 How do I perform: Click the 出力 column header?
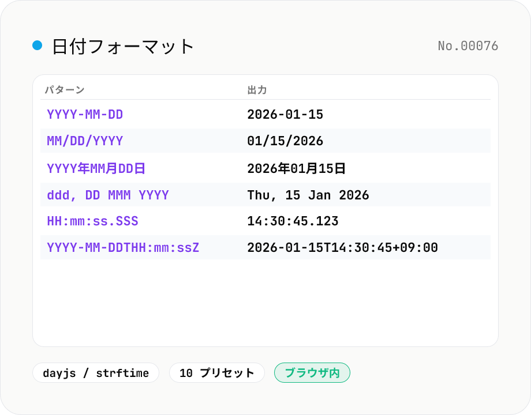pos(257,90)
